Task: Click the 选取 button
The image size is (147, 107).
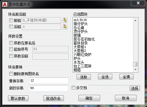Action: 84,77
